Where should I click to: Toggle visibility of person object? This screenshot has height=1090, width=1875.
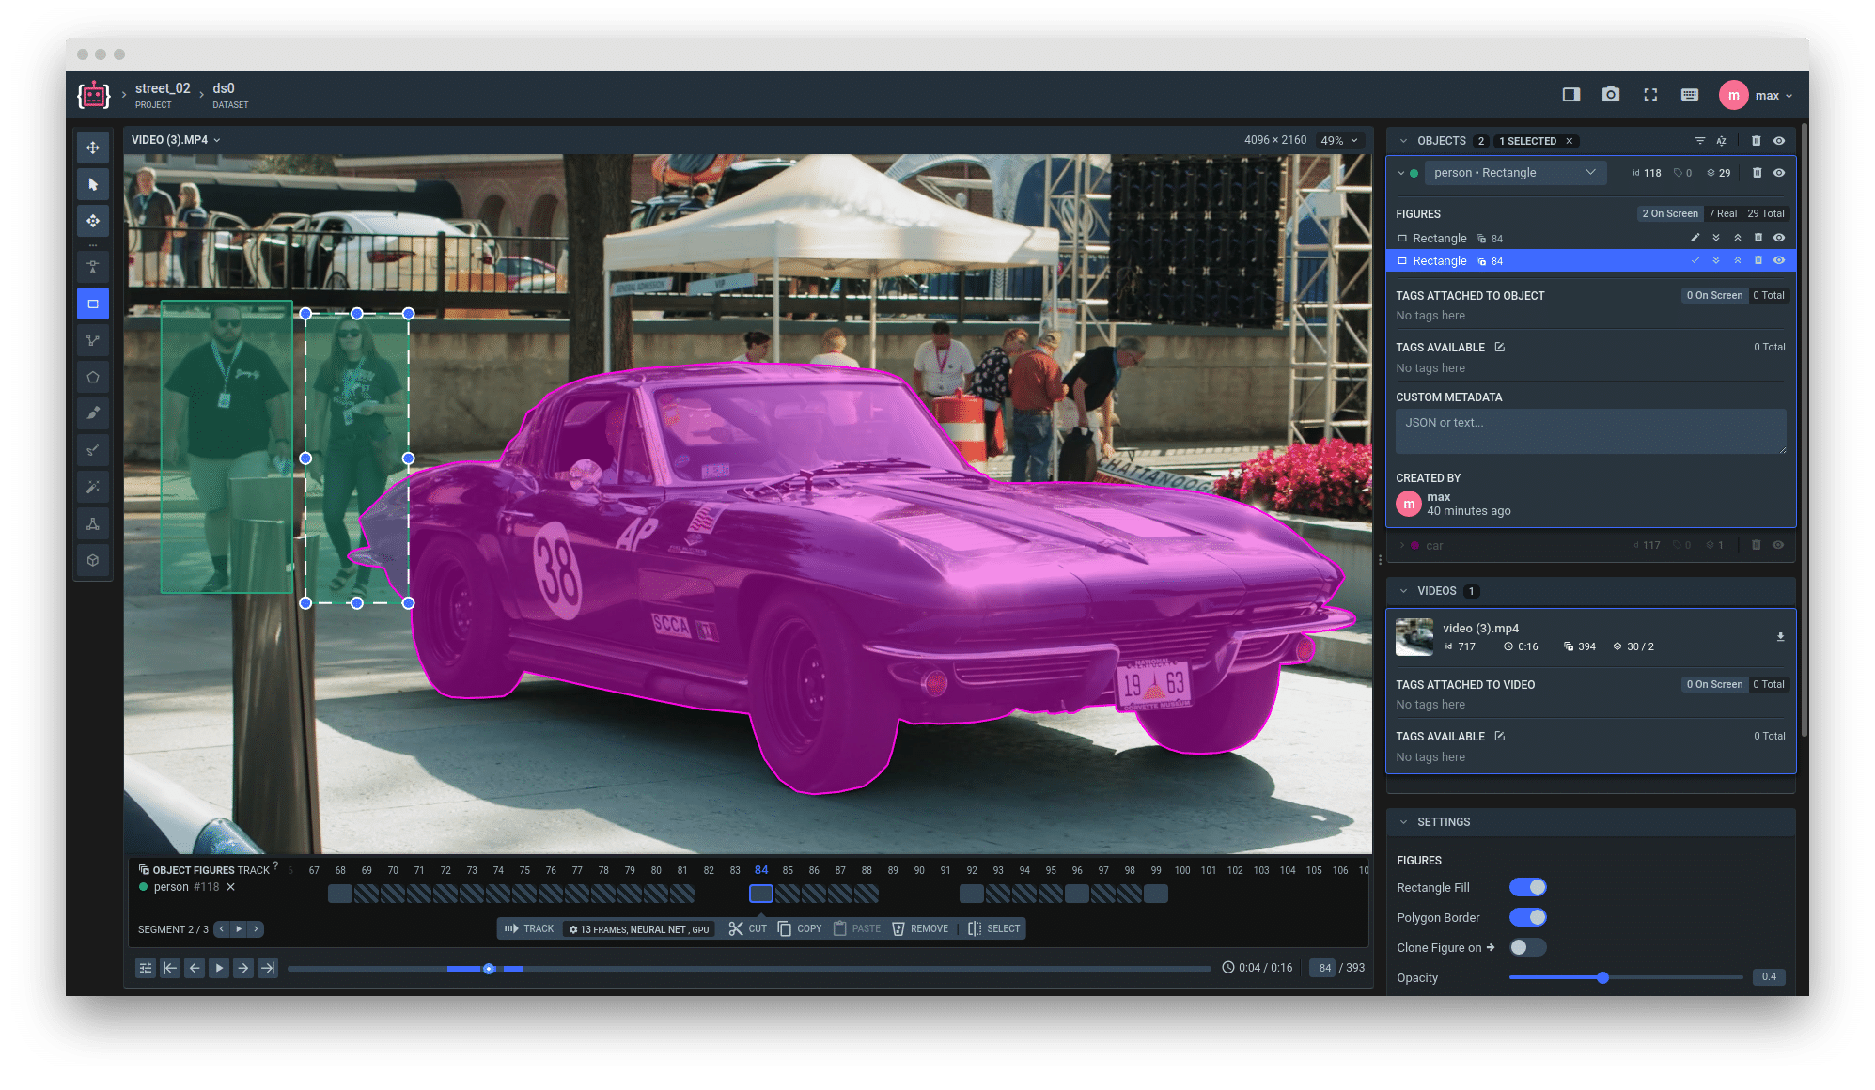pos(1779,173)
